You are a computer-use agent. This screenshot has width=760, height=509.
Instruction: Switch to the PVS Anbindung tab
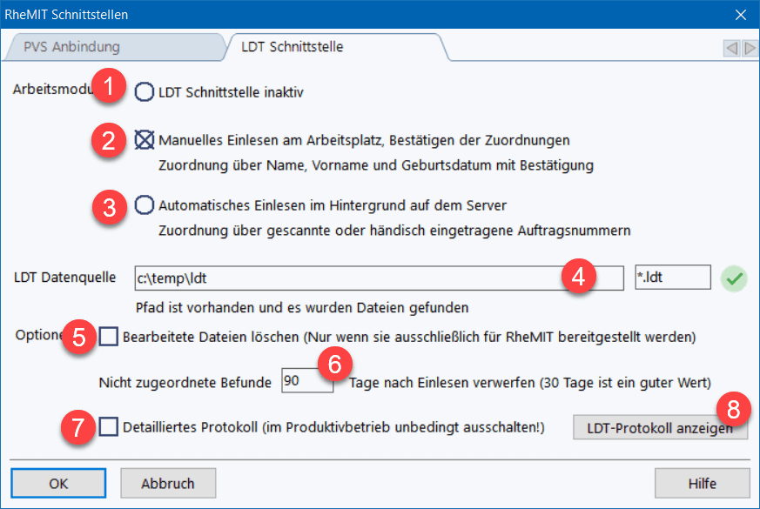point(71,47)
